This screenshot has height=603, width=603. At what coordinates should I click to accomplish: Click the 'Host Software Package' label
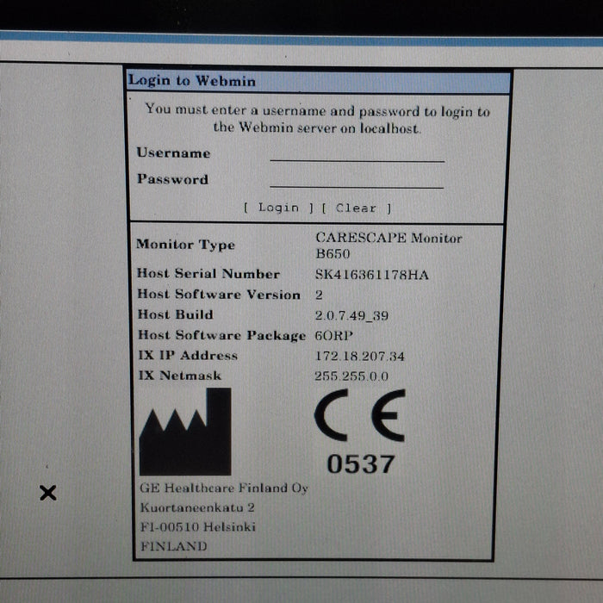222,335
